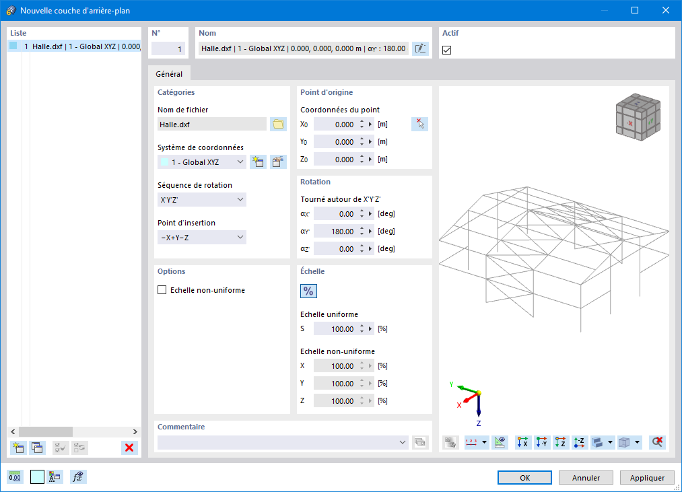Browse for file with folder icon
Image resolution: width=682 pixels, height=492 pixels.
[x=278, y=125]
